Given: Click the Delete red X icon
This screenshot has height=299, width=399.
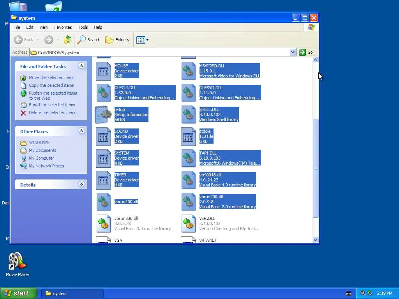Looking at the screenshot, I should point(23,113).
